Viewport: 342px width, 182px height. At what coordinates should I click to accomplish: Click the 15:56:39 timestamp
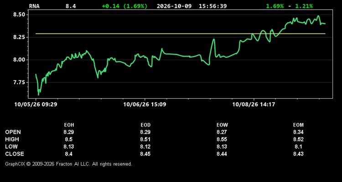coord(212,6)
